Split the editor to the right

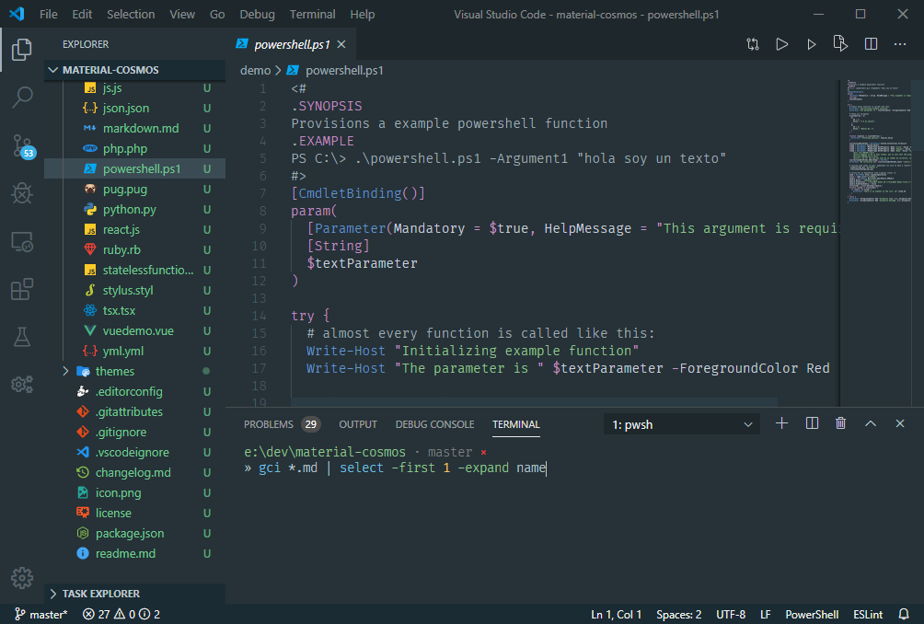tap(871, 44)
